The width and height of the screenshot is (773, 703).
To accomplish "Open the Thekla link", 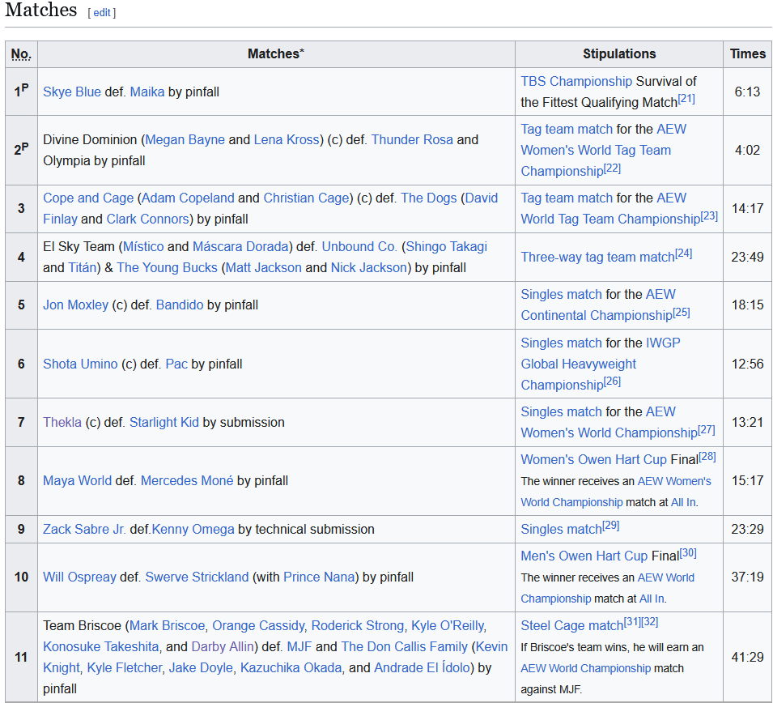I will [x=62, y=422].
